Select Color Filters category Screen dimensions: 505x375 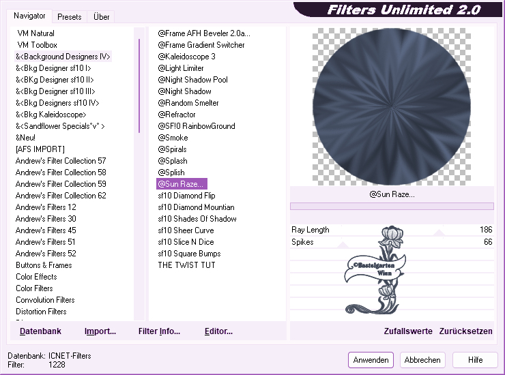click(x=34, y=288)
